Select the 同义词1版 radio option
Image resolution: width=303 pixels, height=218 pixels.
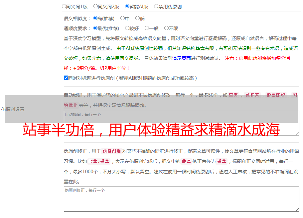click(x=64, y=6)
